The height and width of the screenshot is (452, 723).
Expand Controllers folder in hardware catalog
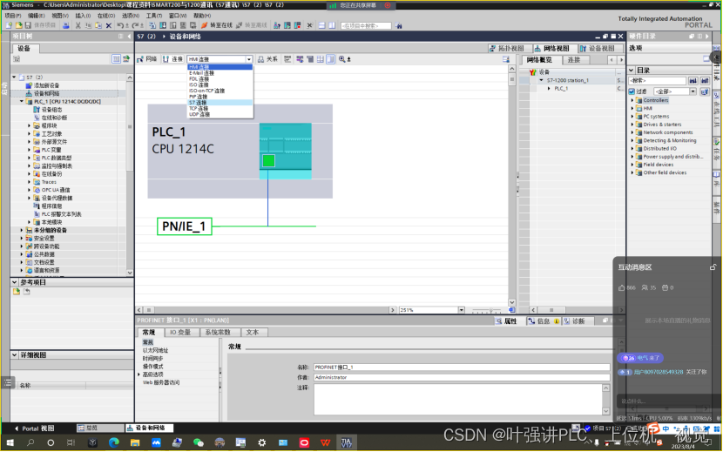(x=632, y=100)
